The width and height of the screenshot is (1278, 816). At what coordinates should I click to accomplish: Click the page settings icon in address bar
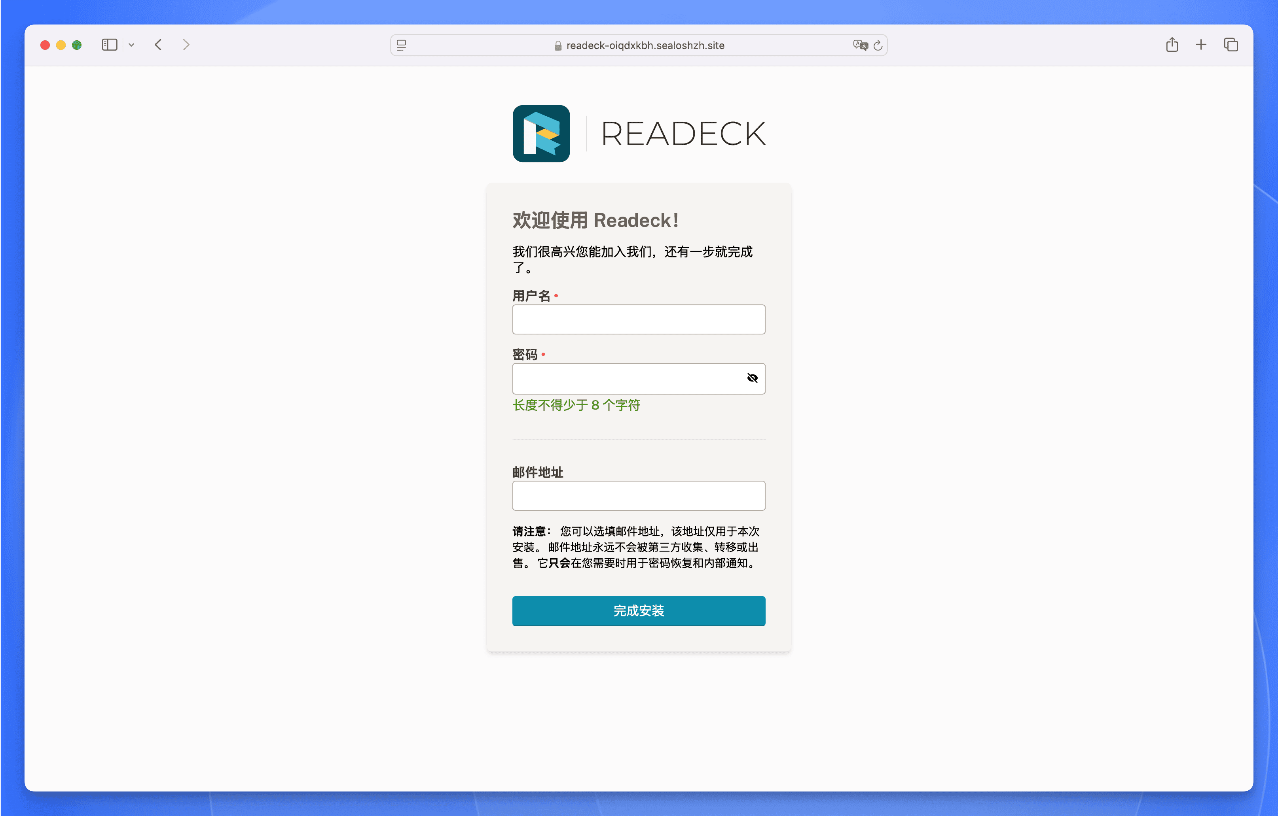[x=401, y=45]
